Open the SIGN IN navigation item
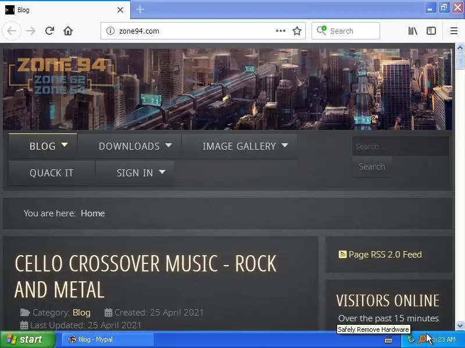Image resolution: width=465 pixels, height=348 pixels. pyautogui.click(x=135, y=173)
